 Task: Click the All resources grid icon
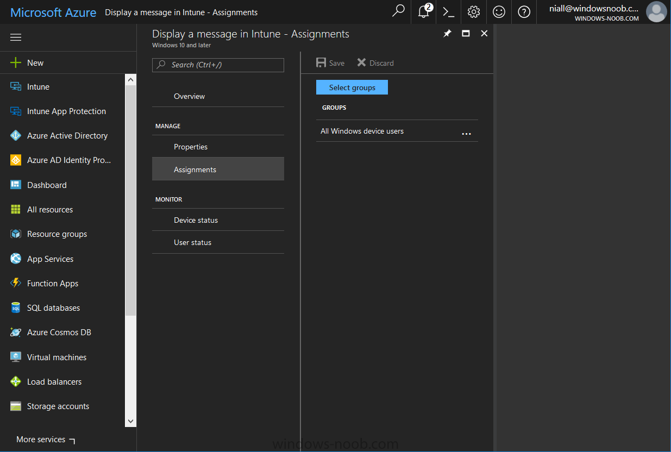pos(16,210)
